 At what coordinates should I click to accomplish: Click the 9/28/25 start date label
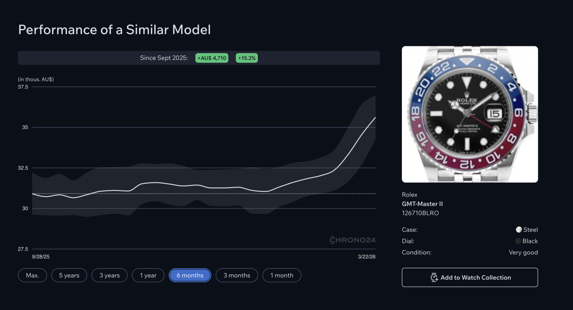tap(41, 256)
